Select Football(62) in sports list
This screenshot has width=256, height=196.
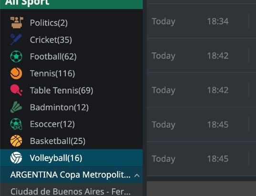point(72,57)
